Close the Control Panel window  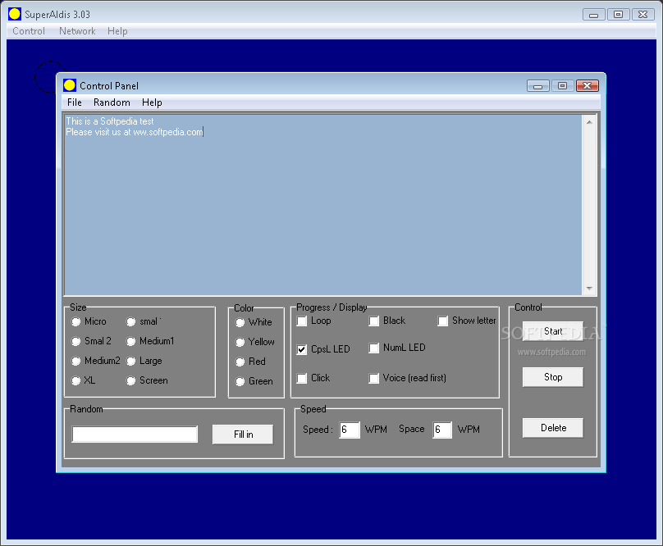pyautogui.click(x=587, y=86)
